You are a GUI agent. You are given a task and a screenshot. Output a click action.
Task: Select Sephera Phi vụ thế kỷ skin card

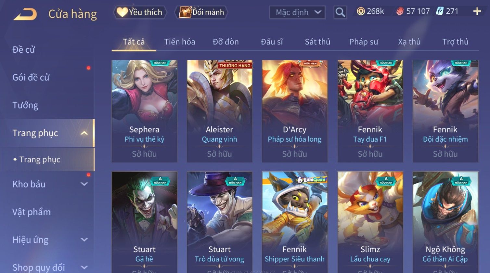(144, 111)
